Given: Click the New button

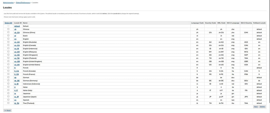Looking at the screenshot, I should 256,107.
